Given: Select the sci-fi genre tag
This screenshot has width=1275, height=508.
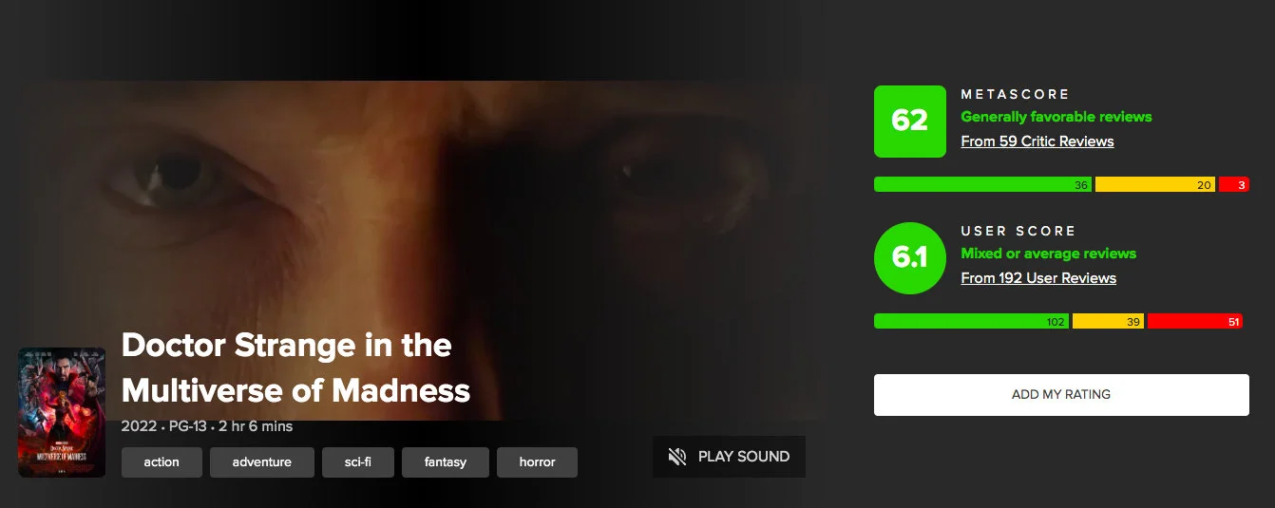Looking at the screenshot, I should click(358, 462).
